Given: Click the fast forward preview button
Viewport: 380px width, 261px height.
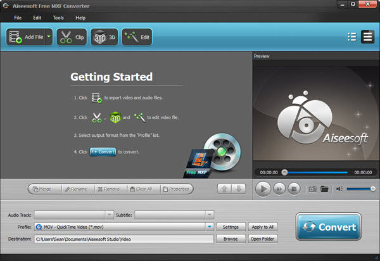Looking at the screenshot, I should coord(279,189).
